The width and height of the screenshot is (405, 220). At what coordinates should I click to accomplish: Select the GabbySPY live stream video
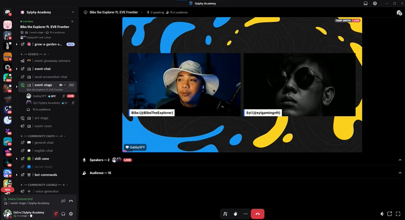click(x=242, y=84)
